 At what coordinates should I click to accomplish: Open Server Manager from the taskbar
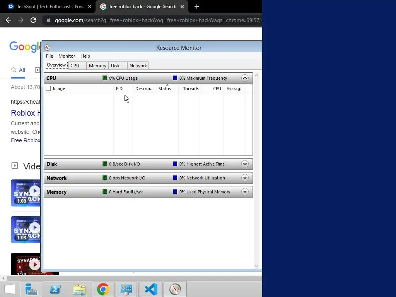click(x=31, y=289)
